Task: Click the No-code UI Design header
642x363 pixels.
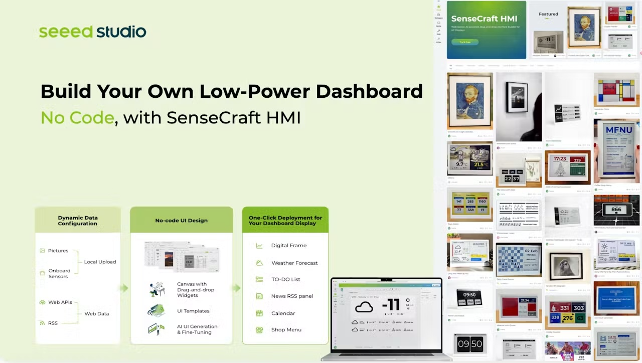Action: (181, 221)
